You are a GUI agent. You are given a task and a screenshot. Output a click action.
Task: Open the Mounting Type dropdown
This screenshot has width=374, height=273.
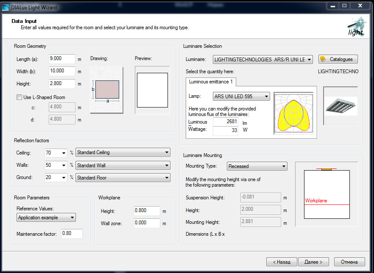coord(257,166)
